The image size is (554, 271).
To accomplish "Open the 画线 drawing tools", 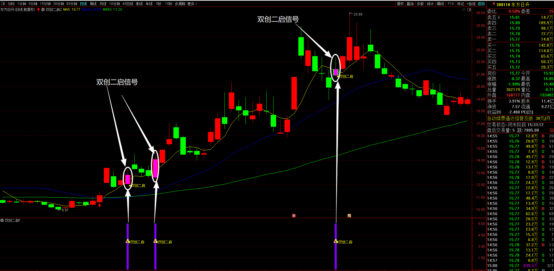I will (x=441, y=4).
